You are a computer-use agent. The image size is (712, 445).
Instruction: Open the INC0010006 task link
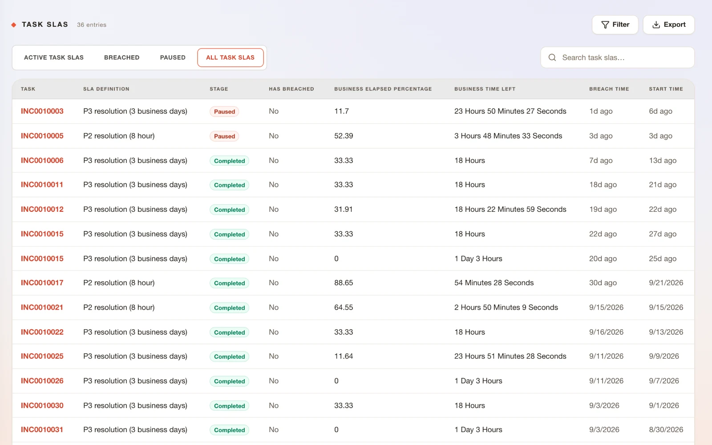(42, 160)
